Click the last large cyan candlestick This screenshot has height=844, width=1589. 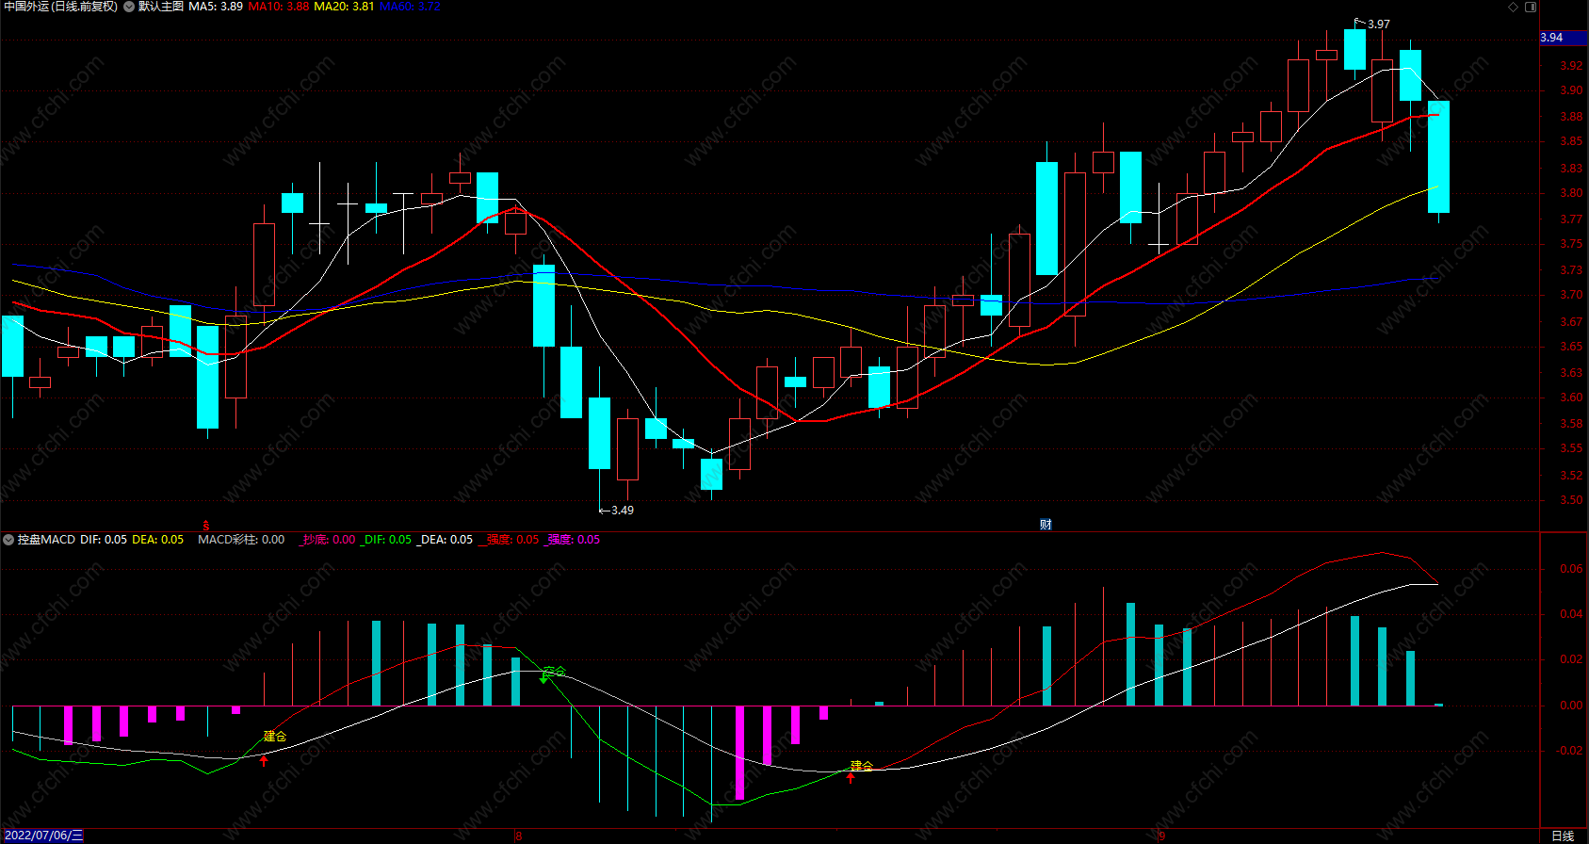[1438, 156]
